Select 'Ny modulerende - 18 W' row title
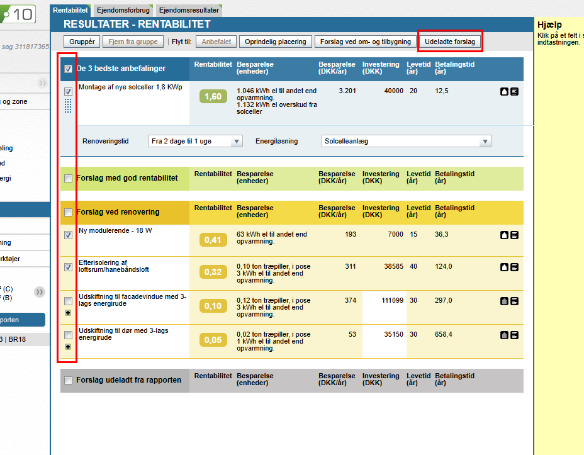Screen dimensions: 584x455 (115, 230)
